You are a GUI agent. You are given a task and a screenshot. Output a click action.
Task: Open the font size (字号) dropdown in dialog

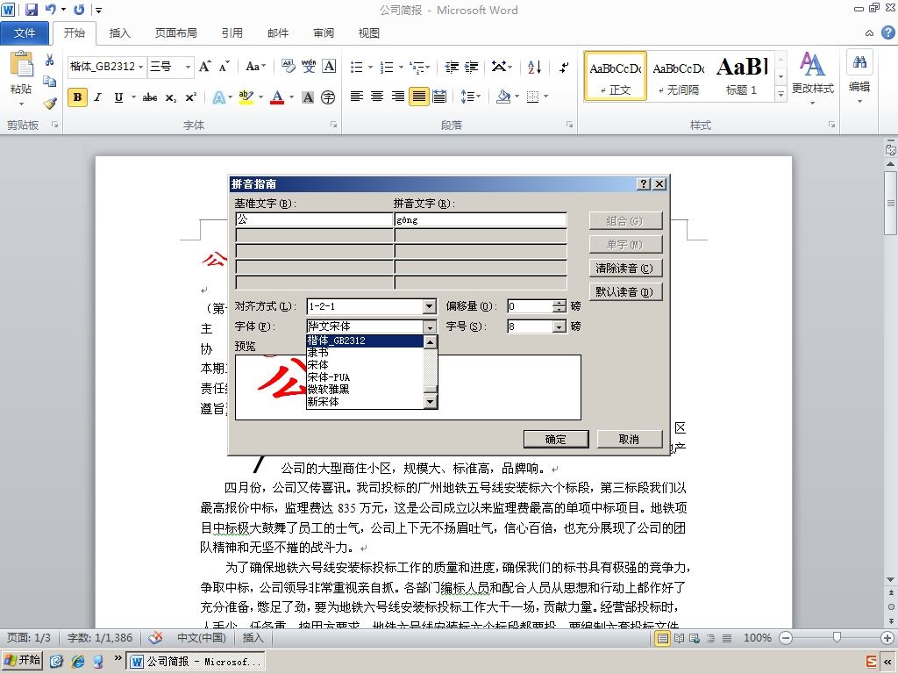(559, 326)
